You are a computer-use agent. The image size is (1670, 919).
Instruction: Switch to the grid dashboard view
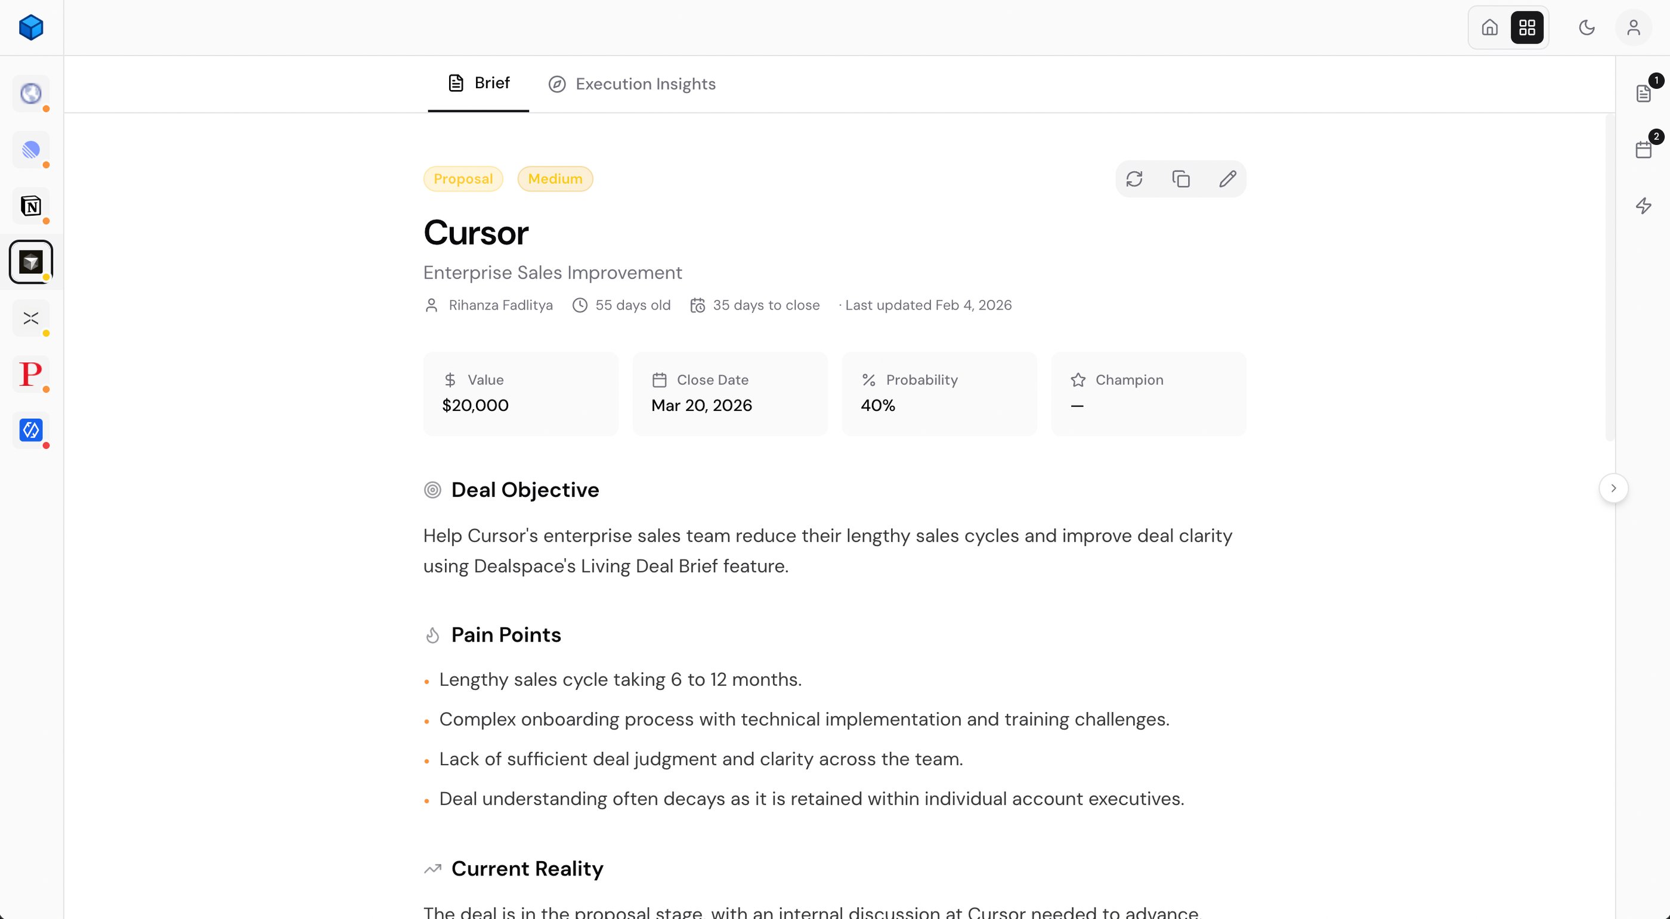1527,27
